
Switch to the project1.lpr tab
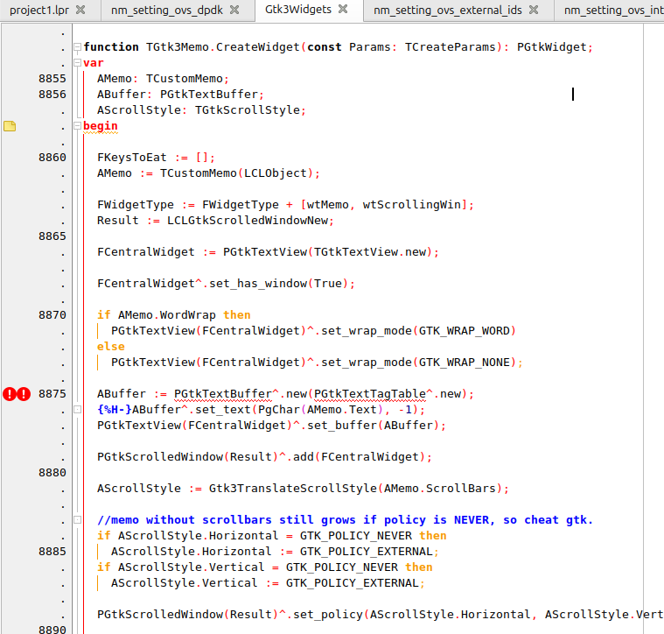coord(38,11)
